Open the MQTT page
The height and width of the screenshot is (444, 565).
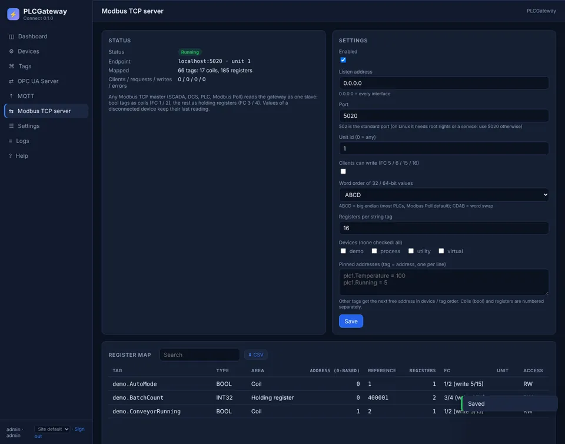46,96
